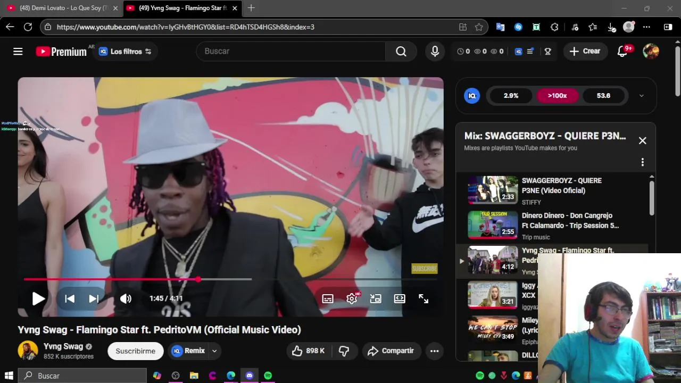
Task: Open the vidIQ Remix button
Action: pos(188,351)
